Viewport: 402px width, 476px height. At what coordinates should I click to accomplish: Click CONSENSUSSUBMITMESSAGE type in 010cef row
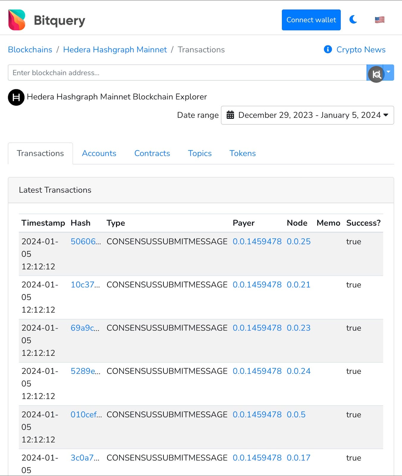pos(167,414)
